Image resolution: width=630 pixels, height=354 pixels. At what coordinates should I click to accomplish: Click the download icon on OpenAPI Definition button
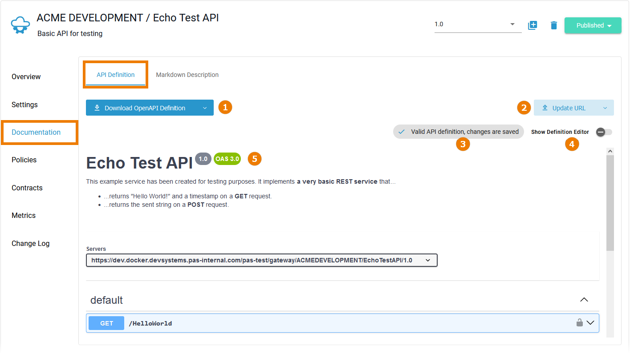[97, 108]
